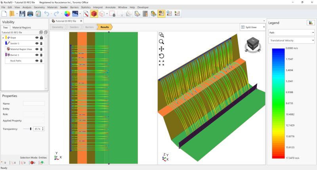Go to the Geometry workflow step
This screenshot has height=170, width=317.
[57, 27]
